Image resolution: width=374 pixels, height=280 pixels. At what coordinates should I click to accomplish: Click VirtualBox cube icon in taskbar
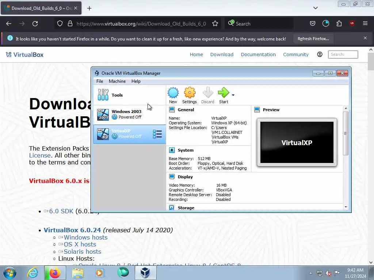[145, 273]
